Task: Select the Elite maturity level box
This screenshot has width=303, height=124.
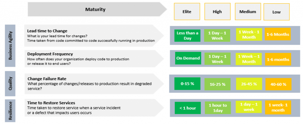Action: (187, 12)
